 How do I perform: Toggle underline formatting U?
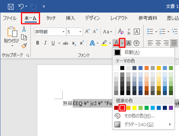[53, 43]
